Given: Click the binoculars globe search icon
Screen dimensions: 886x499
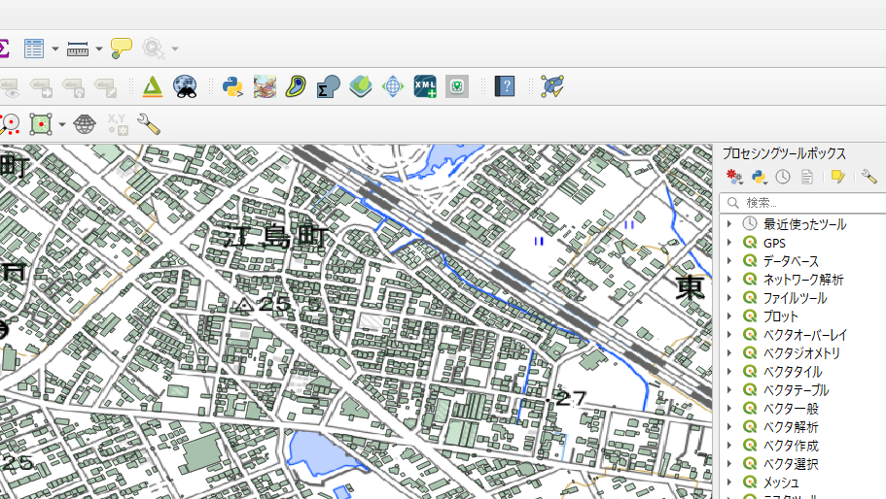Looking at the screenshot, I should pyautogui.click(x=185, y=86).
